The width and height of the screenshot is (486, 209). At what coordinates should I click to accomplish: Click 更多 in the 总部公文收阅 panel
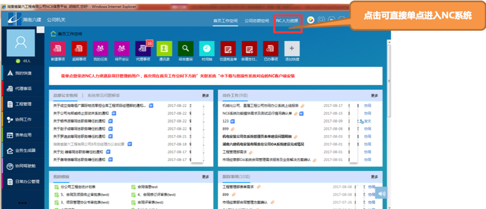[x=206, y=95]
